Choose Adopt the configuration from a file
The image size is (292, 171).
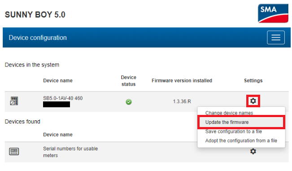241,140
